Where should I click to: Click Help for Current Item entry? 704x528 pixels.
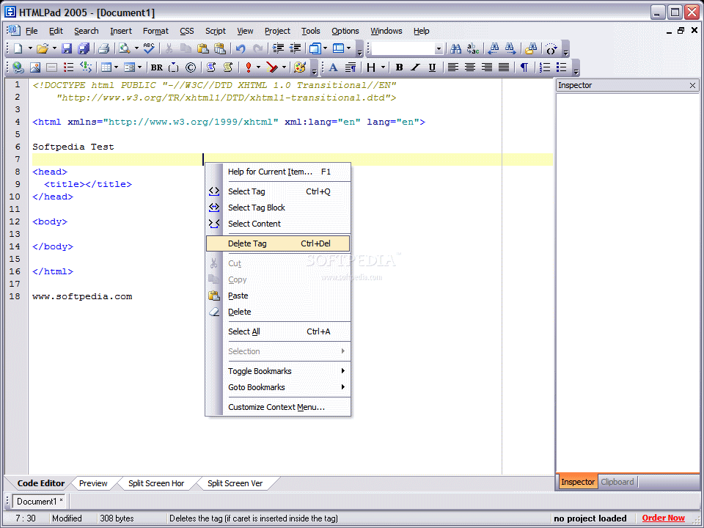click(278, 172)
